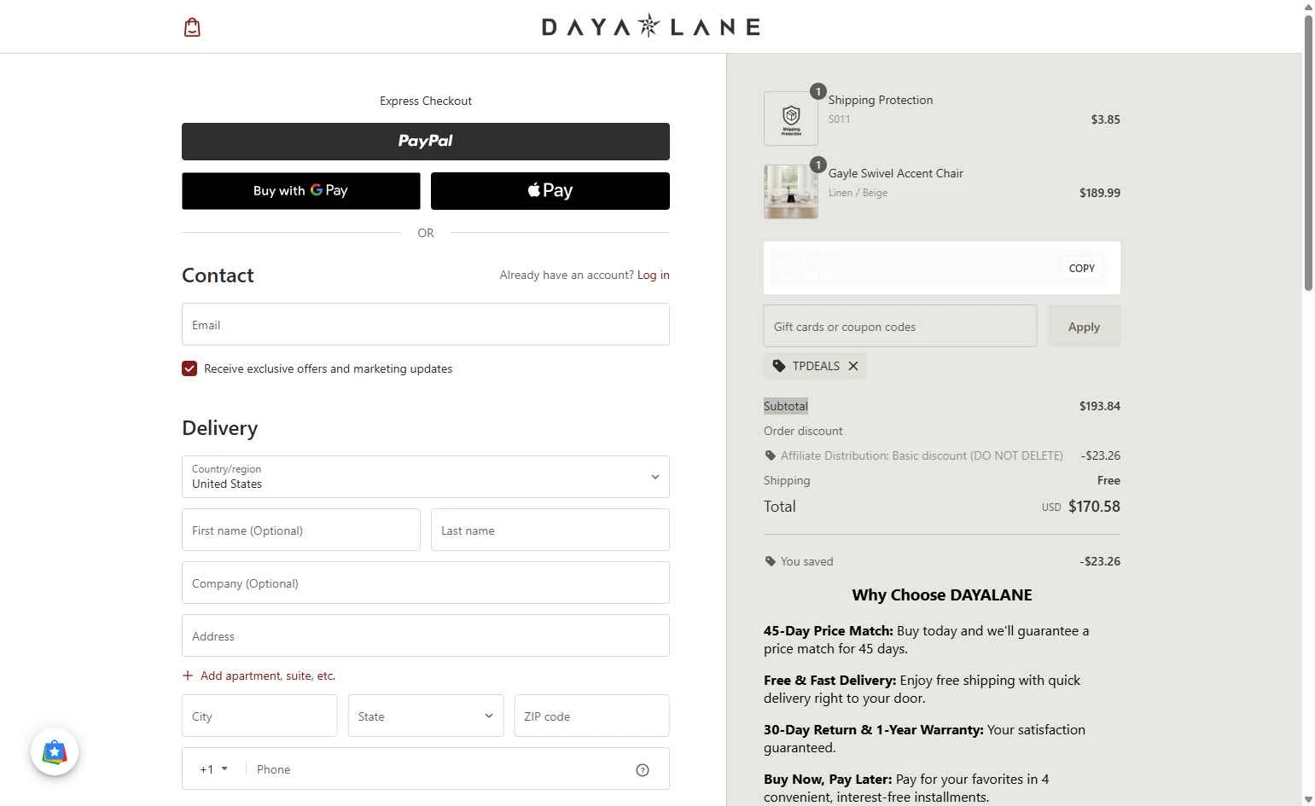1315x806 pixels.
Task: Click the Gayle Swivel Accent Chair title
Action: click(896, 173)
